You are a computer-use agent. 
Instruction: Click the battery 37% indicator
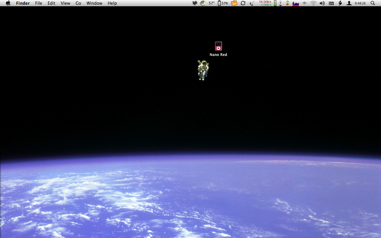coord(223,3)
